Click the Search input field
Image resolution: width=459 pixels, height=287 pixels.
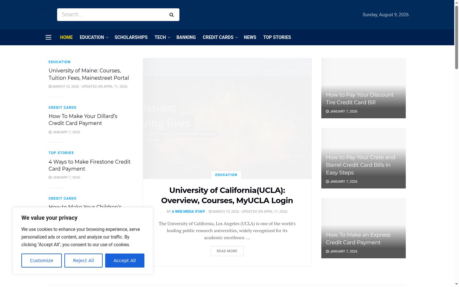[x=112, y=15]
